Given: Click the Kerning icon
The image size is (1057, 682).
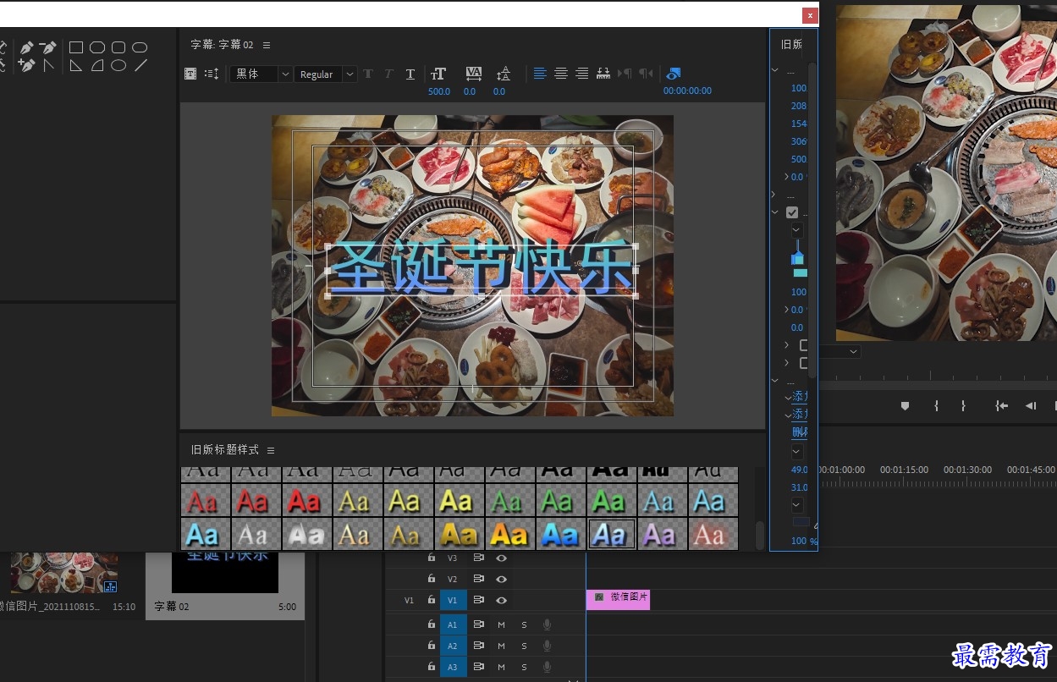Looking at the screenshot, I should (x=473, y=74).
